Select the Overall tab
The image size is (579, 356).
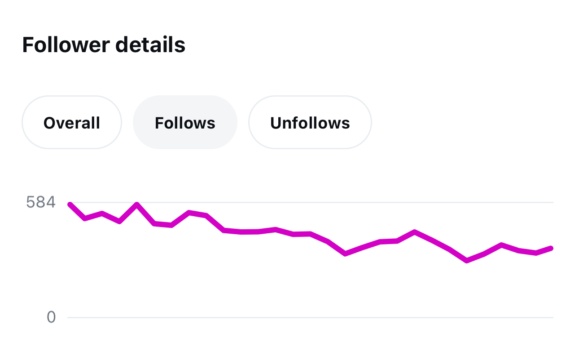pyautogui.click(x=72, y=123)
